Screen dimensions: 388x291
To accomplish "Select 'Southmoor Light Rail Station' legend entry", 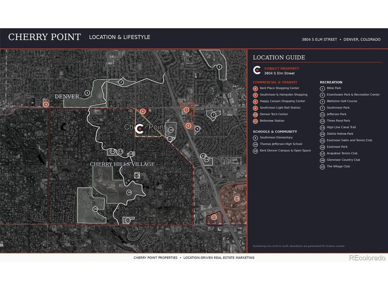I will (x=280, y=108).
